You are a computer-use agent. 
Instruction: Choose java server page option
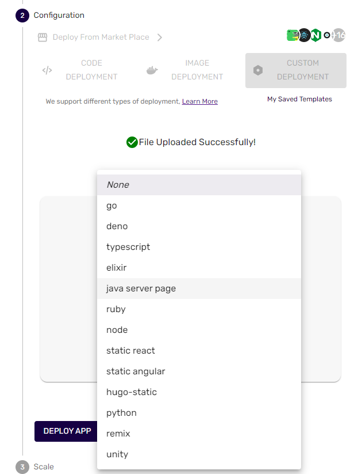tap(199, 289)
